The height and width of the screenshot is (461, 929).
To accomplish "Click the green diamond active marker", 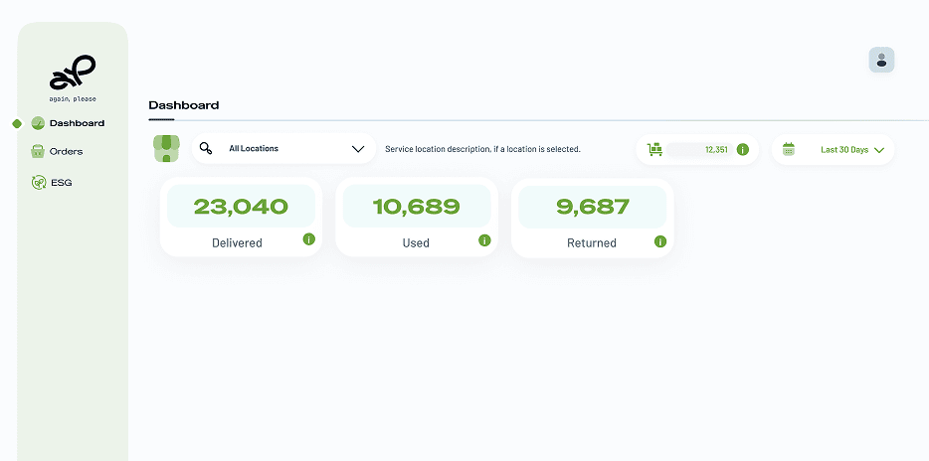I will 17,123.
